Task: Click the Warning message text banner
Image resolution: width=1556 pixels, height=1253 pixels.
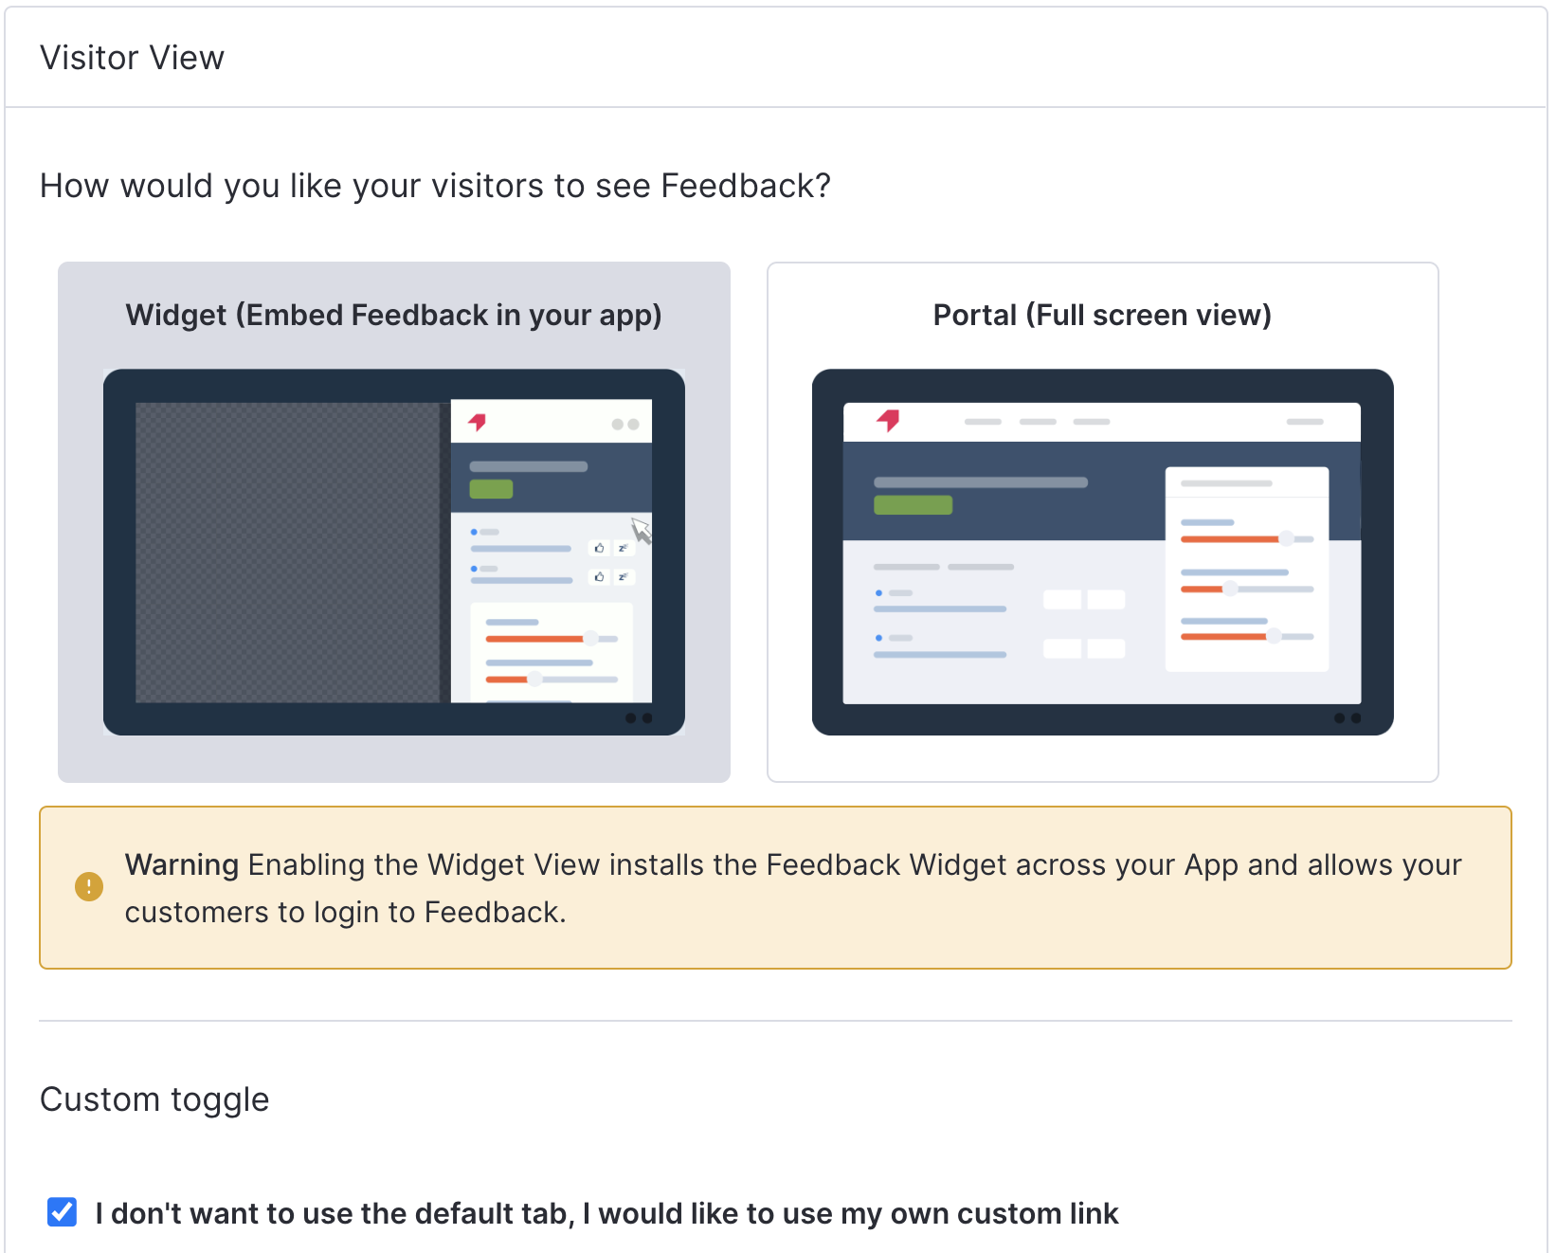Action: pos(775,888)
